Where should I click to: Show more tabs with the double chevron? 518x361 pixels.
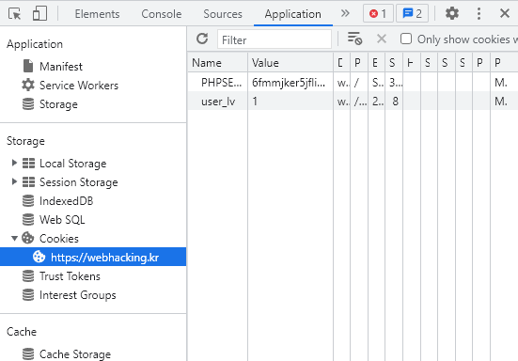pyautogui.click(x=345, y=13)
